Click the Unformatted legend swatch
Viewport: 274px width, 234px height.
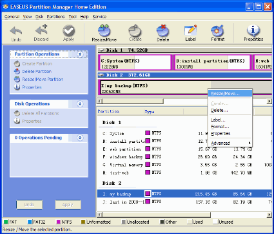[83, 222]
